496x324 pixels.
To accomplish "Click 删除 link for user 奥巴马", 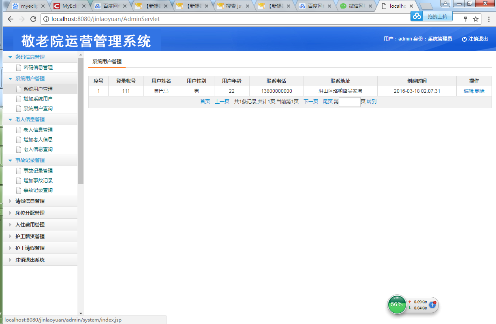I will [x=479, y=91].
